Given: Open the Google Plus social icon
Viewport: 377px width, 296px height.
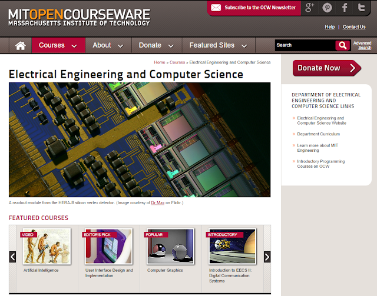Looking at the screenshot, I should [309, 8].
